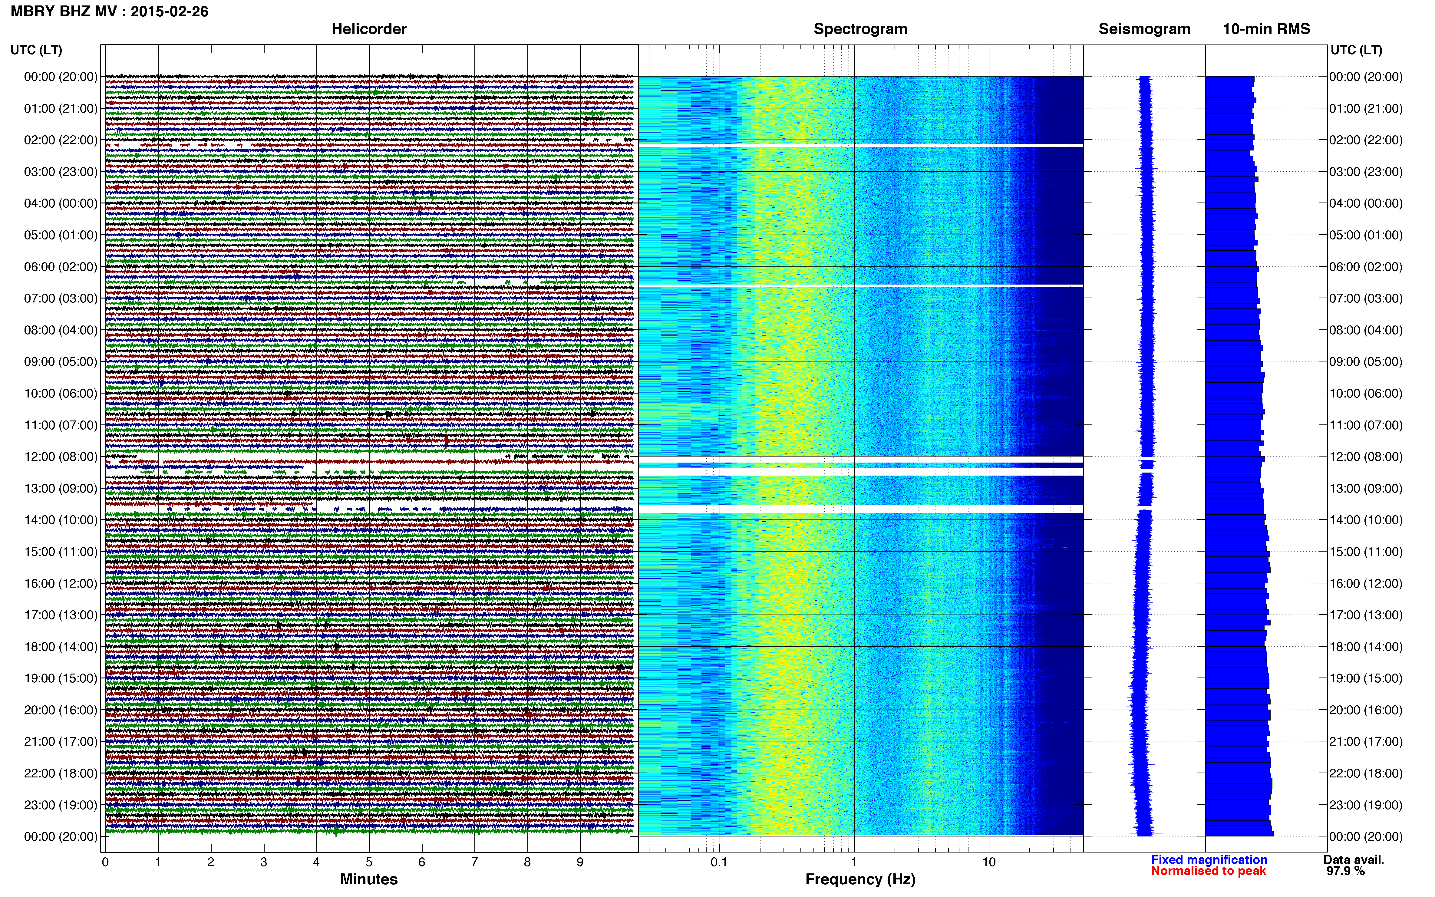Image resolution: width=1435 pixels, height=897 pixels.
Task: Click the 'Data avail.' label
Action: [x=1354, y=860]
